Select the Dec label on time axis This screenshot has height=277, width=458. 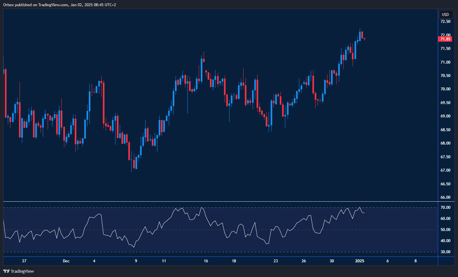click(x=66, y=261)
